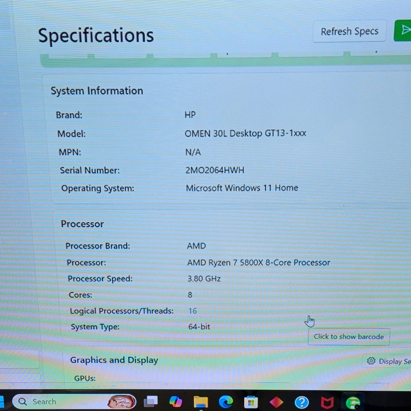This screenshot has width=411, height=411.
Task: Open Task View from the taskbar
Action: click(150, 401)
